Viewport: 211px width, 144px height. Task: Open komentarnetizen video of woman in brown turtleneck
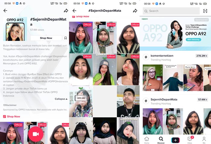(153, 78)
